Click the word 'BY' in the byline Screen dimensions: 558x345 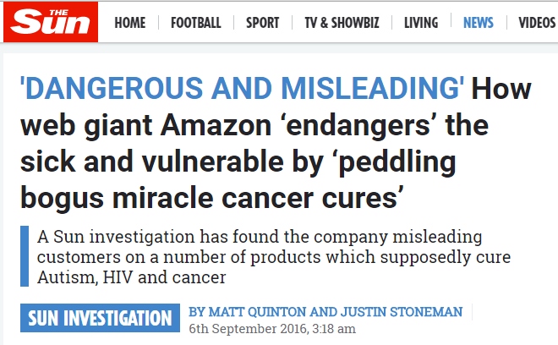(197, 312)
